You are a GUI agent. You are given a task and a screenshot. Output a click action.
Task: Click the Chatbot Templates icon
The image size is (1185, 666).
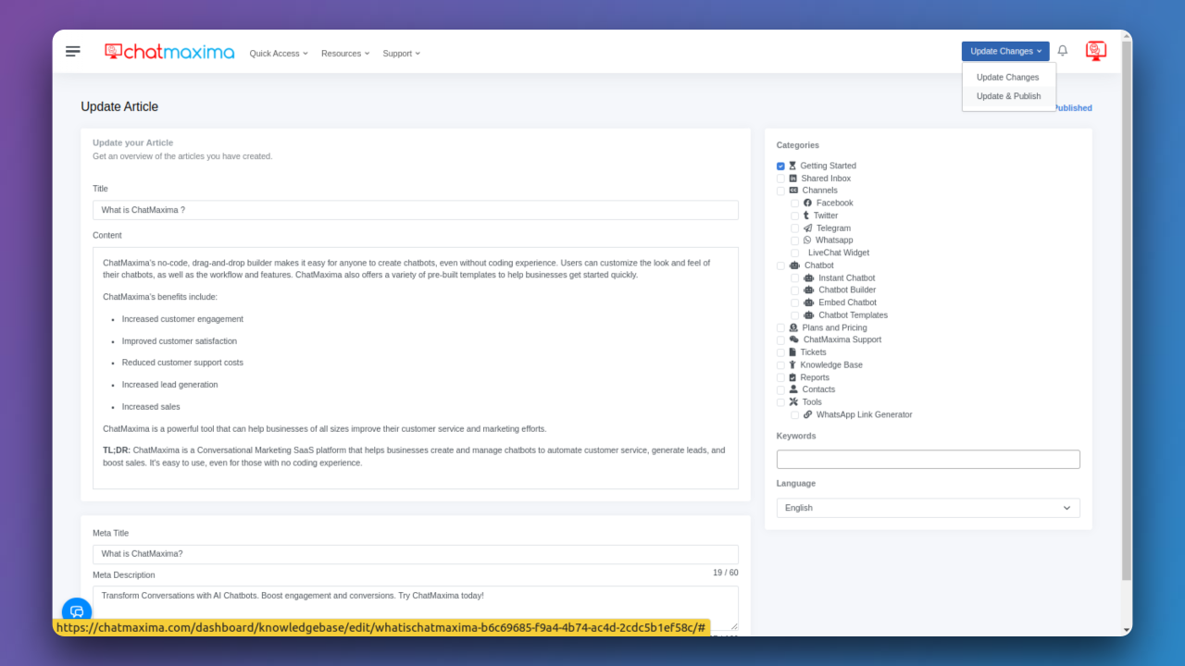pyautogui.click(x=808, y=314)
